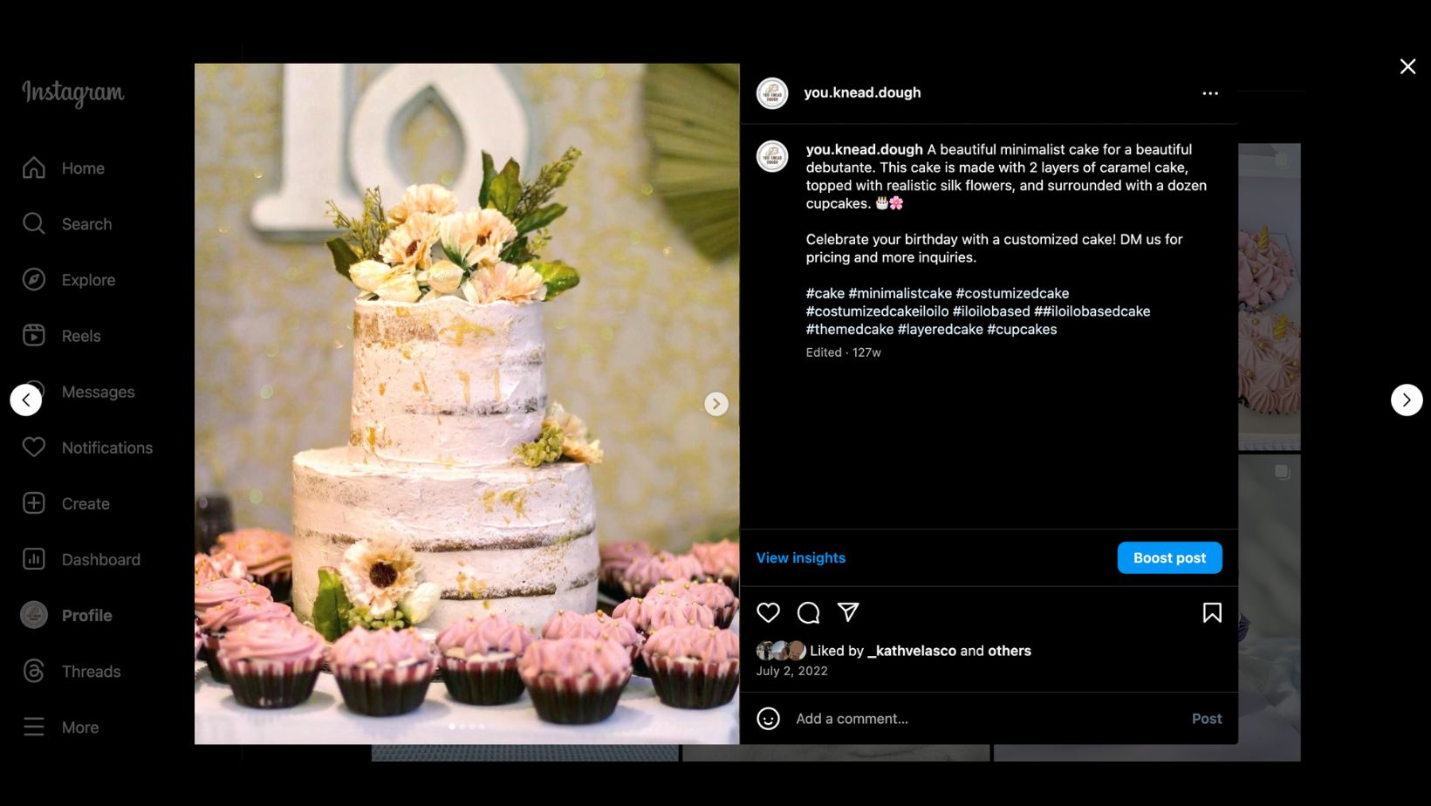
Task: Show next photo in carousel
Action: pyautogui.click(x=716, y=403)
